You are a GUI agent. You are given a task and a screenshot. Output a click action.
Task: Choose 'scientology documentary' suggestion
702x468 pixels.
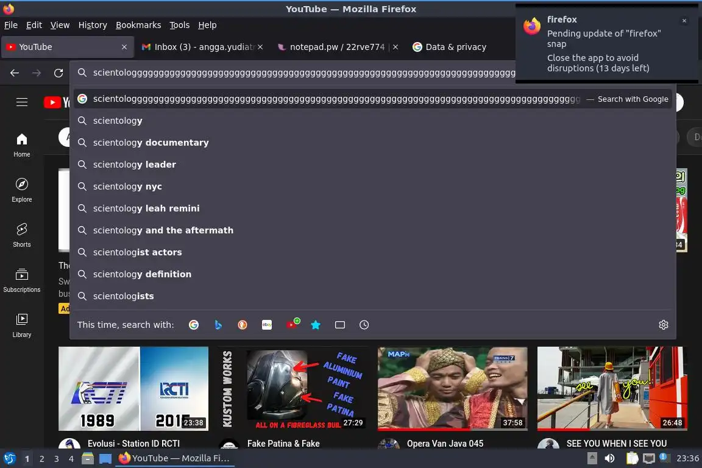pyautogui.click(x=374, y=143)
